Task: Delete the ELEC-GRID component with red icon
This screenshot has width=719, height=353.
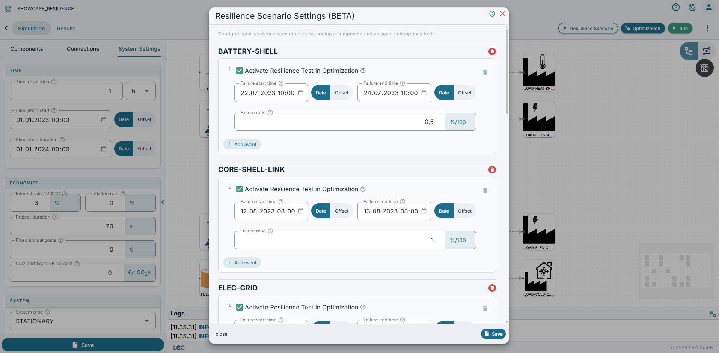Action: tap(492, 288)
